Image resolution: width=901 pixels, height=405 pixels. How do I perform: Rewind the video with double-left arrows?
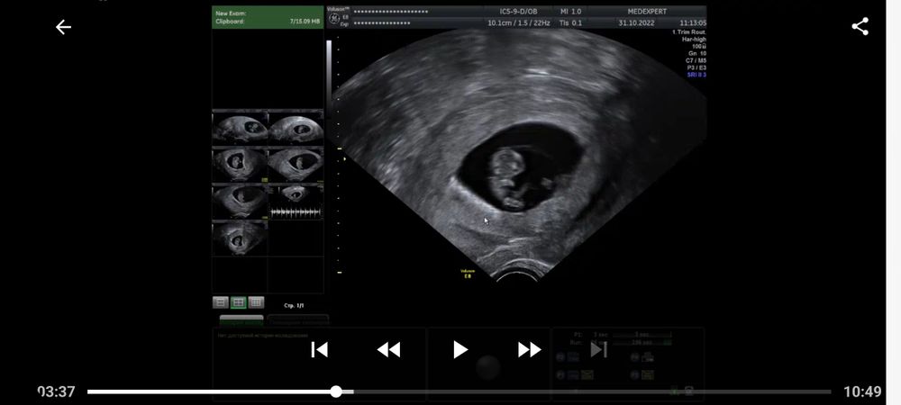click(x=388, y=349)
